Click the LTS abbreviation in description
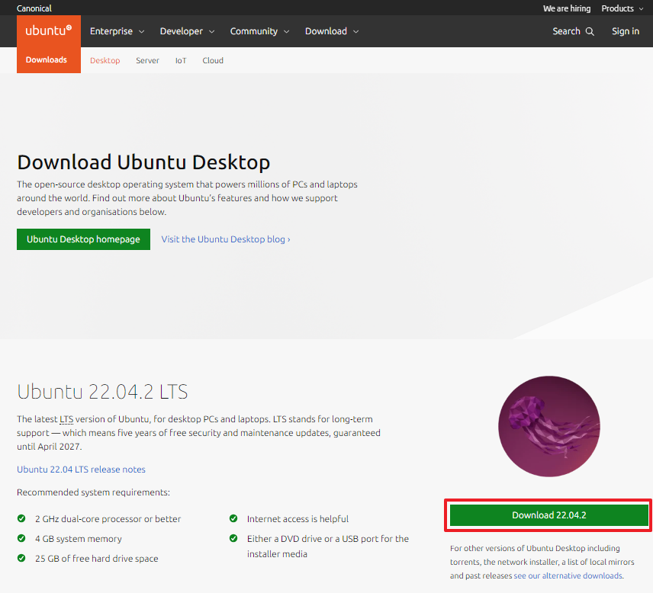The height and width of the screenshot is (593, 653). tap(66, 419)
